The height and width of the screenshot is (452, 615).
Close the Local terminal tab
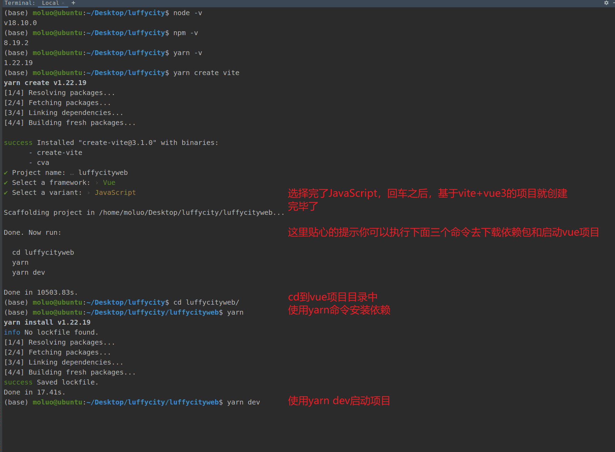[x=63, y=3]
